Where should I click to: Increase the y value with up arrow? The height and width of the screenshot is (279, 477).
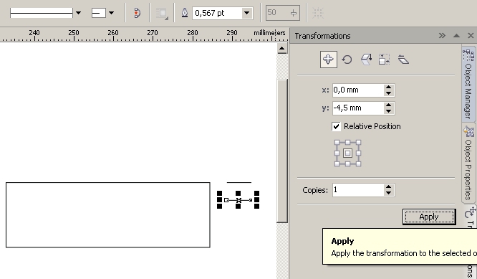point(388,105)
